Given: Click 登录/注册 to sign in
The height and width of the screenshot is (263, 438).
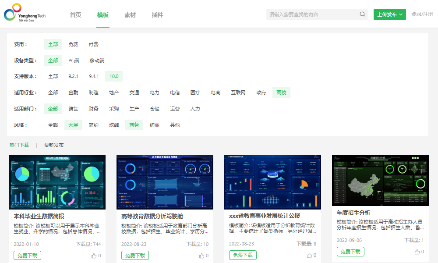Looking at the screenshot, I should pyautogui.click(x=421, y=14).
